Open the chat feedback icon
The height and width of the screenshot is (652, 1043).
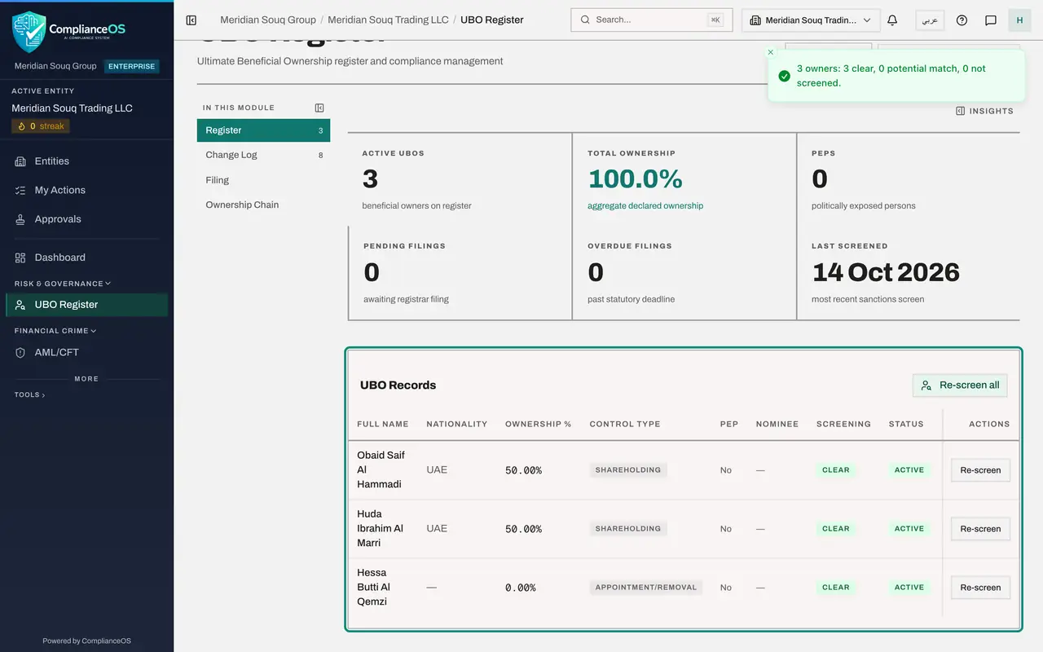(991, 20)
